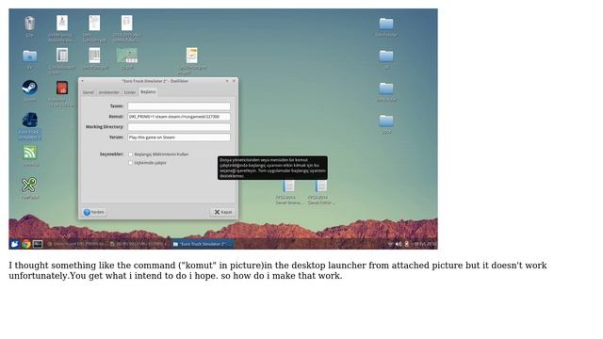
Task: Activate the first window entry in the taskbar
Action: point(77,244)
